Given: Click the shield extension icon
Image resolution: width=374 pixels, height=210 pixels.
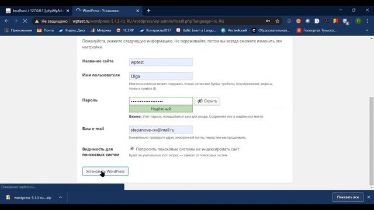Looking at the screenshot, I should tap(345, 22).
